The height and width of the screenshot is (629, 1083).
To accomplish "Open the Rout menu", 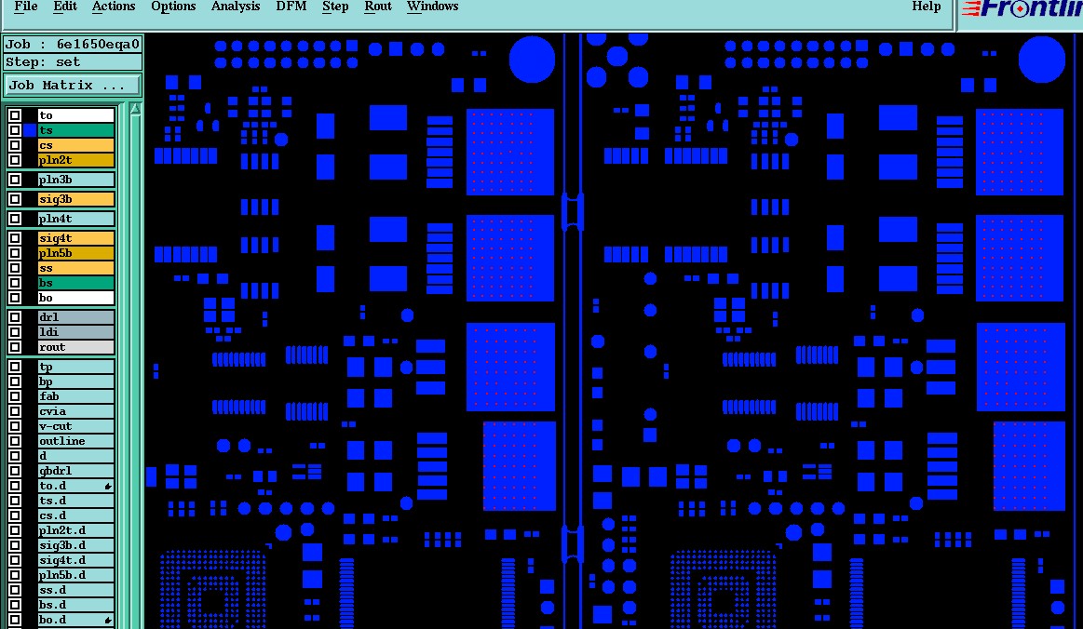I will pos(378,7).
